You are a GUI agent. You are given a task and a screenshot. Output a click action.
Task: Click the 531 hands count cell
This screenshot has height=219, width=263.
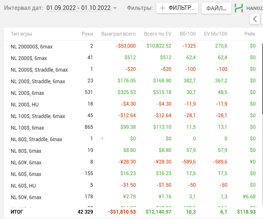[x=89, y=92]
